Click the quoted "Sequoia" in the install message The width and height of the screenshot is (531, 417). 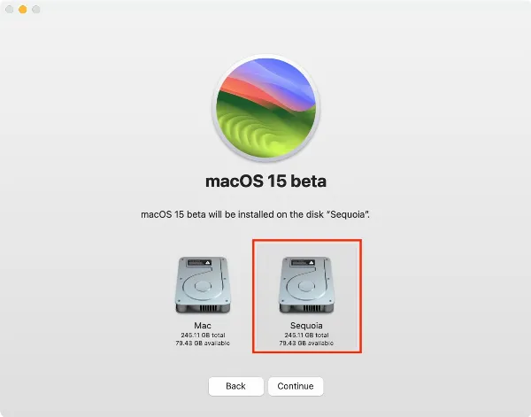click(x=367, y=215)
